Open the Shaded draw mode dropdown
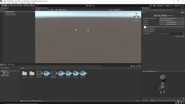Image resolution: width=185 pixels, height=104 pixels. coord(41,10)
